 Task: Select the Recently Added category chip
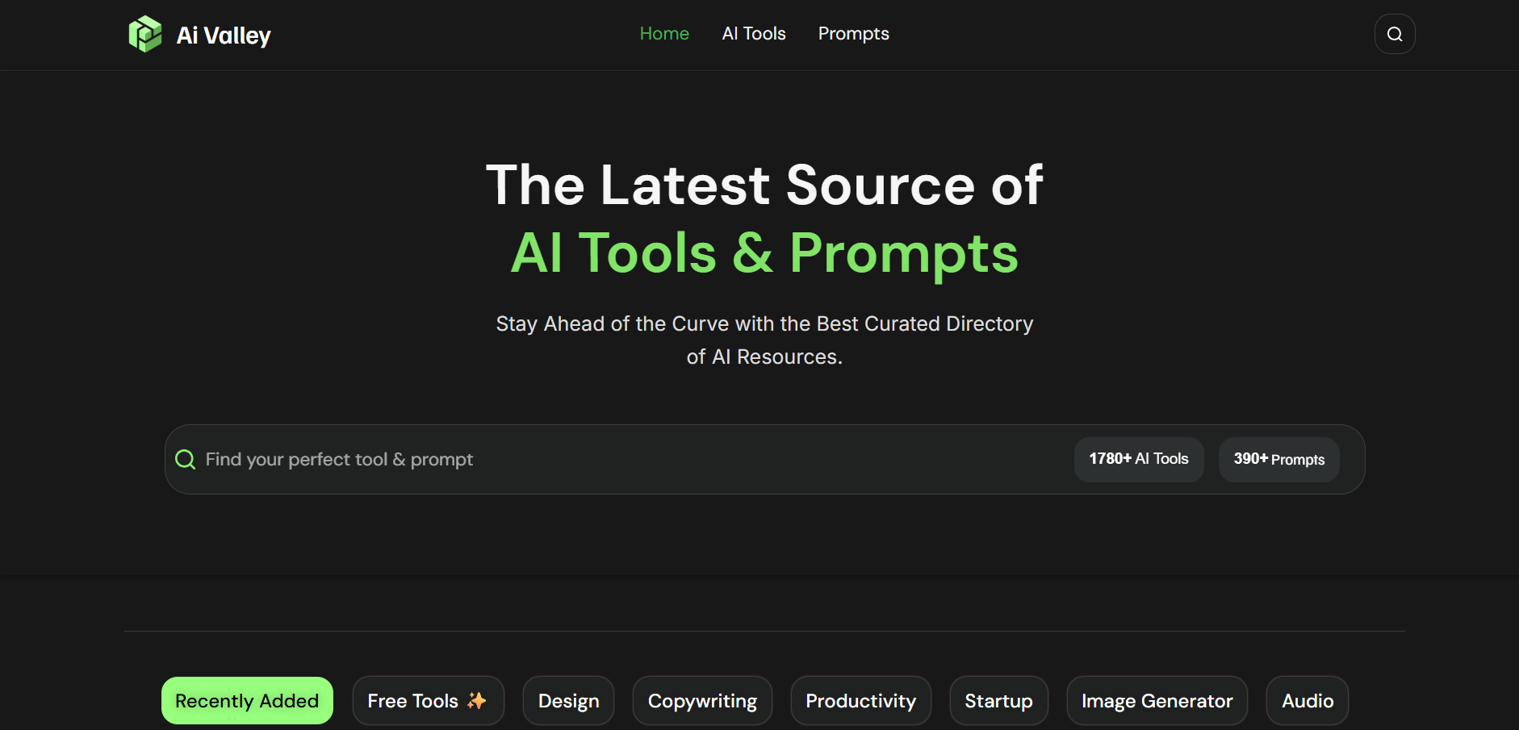(247, 700)
